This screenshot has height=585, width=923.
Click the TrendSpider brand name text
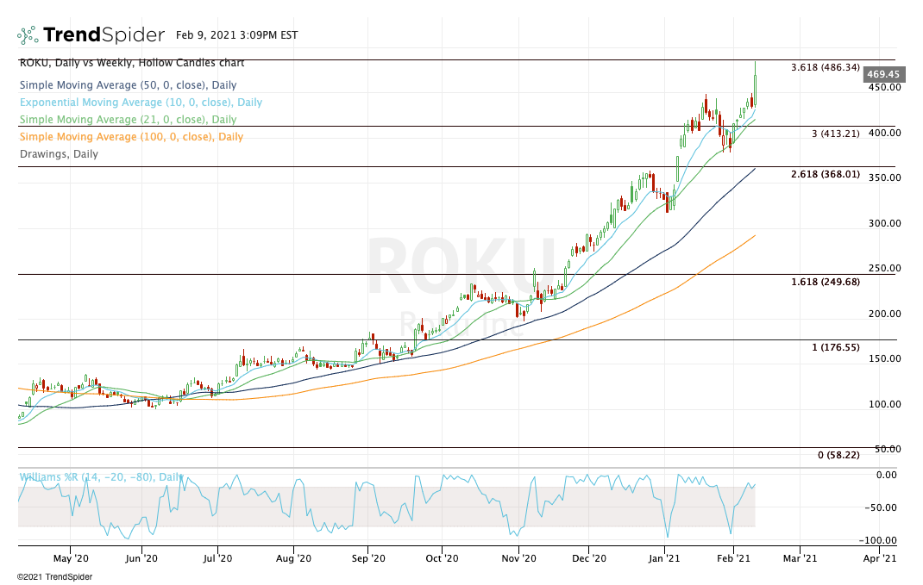point(104,34)
